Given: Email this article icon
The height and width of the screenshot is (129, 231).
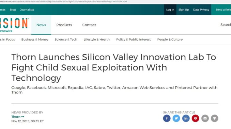Looking at the screenshot, I should pyautogui.click(x=205, y=118).
